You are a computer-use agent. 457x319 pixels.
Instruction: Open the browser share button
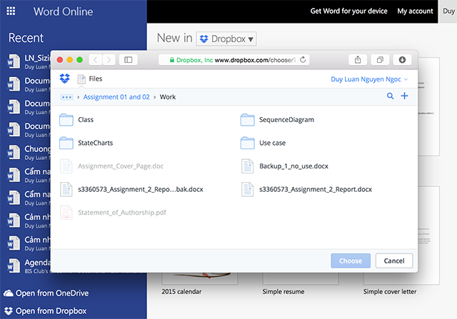358,60
